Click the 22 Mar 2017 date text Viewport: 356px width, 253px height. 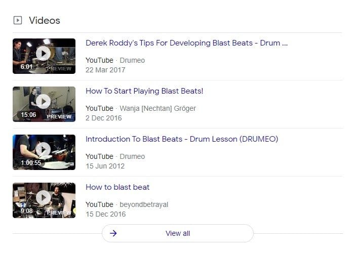tap(105, 70)
